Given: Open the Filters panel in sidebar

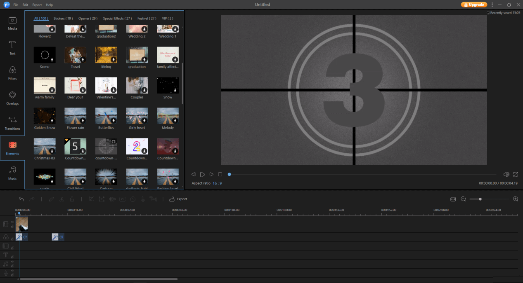Looking at the screenshot, I should pyautogui.click(x=12, y=73).
